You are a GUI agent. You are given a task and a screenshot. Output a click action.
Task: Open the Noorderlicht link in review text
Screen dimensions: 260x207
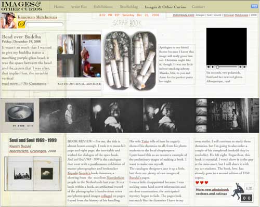[x=115, y=178]
